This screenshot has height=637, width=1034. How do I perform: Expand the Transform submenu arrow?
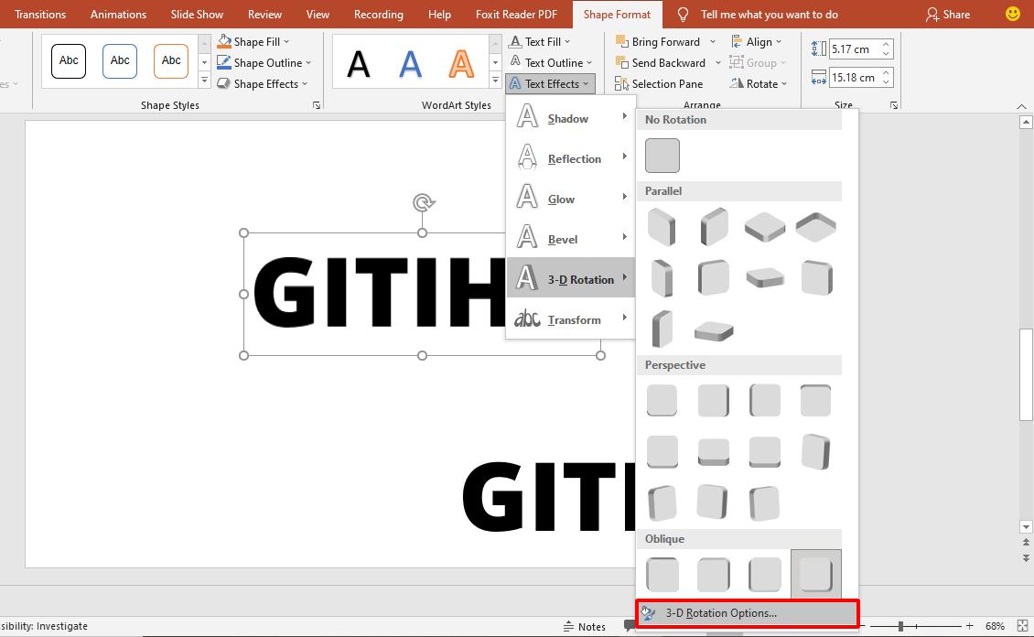[x=626, y=319]
